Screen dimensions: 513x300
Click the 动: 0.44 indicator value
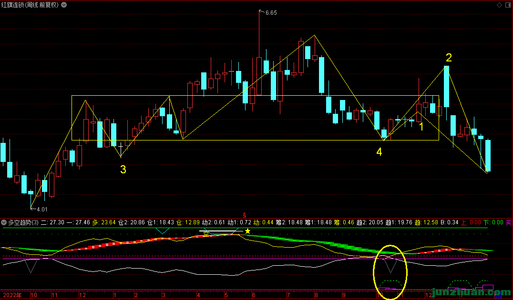coord(263,222)
